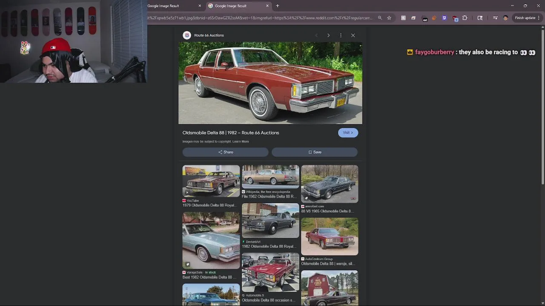Screen dimensions: 545x306
Task: Click the Finish update button
Action: (x=525, y=18)
